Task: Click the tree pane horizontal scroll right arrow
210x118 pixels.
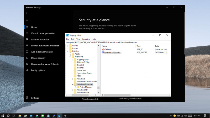Action: tap(96, 95)
